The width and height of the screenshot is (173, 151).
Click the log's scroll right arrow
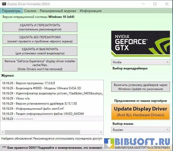click(x=102, y=132)
